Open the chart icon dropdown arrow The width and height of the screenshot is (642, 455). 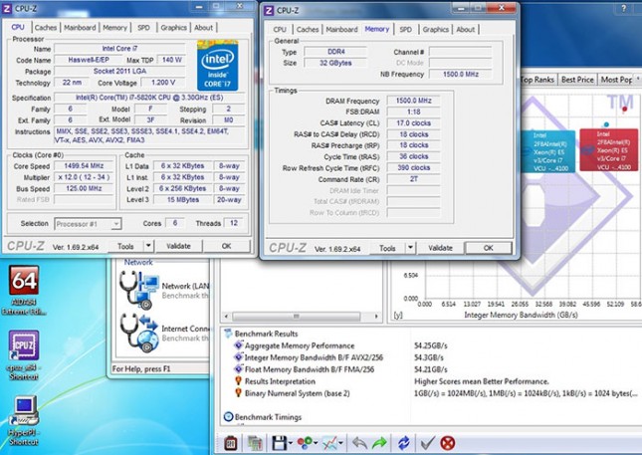pos(340,443)
